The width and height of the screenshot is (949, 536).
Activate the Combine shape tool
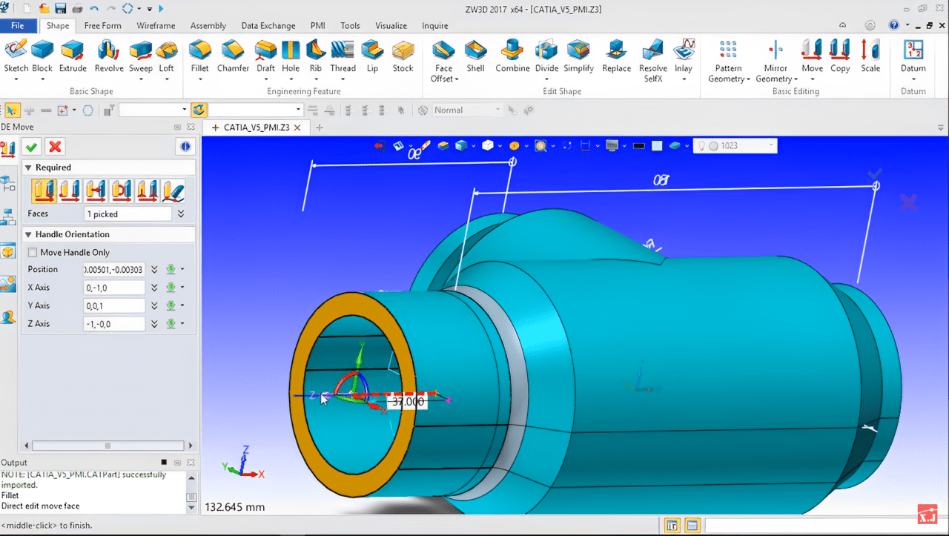(x=512, y=56)
